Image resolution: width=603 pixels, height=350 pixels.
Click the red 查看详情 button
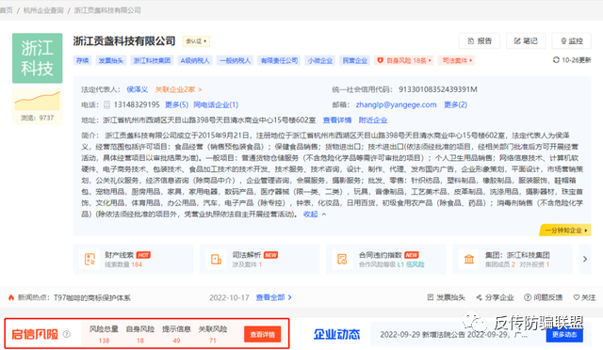pos(262,334)
